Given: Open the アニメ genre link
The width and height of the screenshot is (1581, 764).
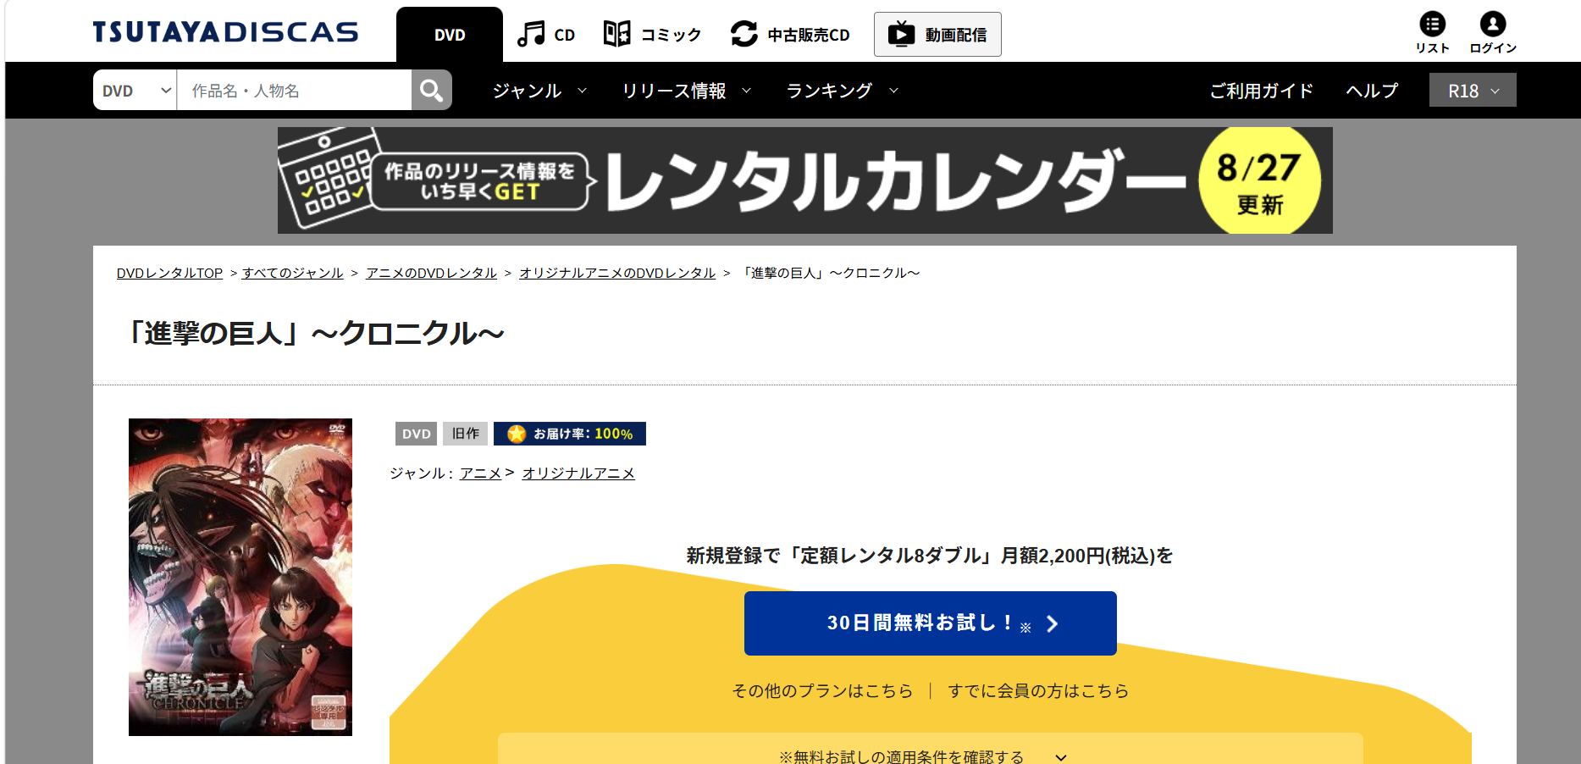Looking at the screenshot, I should click(480, 473).
